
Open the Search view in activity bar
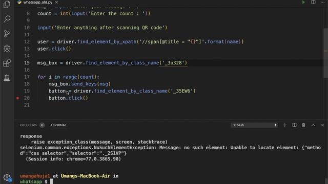[7, 19]
